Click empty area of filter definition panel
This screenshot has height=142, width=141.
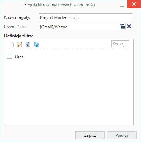pos(69,92)
